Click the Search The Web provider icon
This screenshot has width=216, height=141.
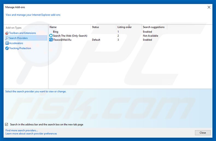[x=51, y=36]
